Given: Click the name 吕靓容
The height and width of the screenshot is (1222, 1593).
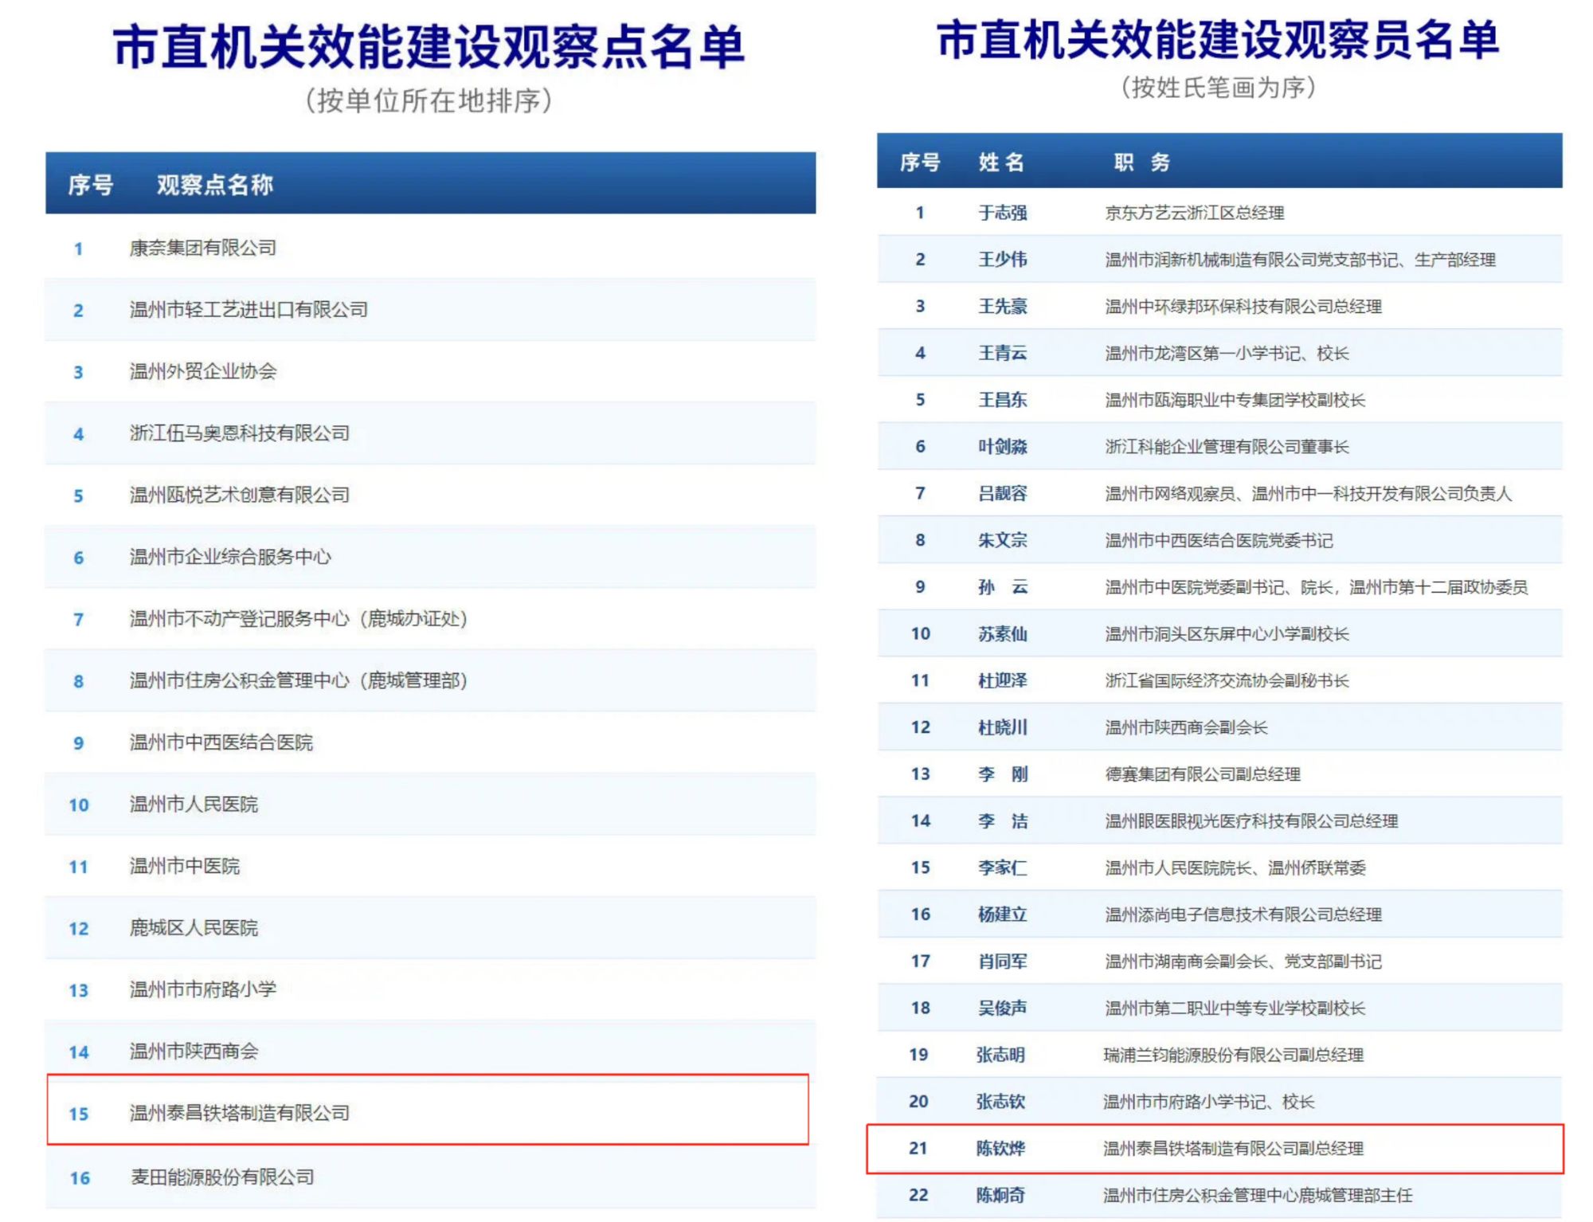Looking at the screenshot, I should coord(1002,494).
